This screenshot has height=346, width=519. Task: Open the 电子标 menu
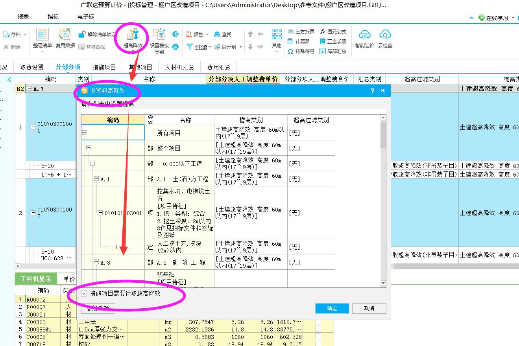[x=86, y=17]
